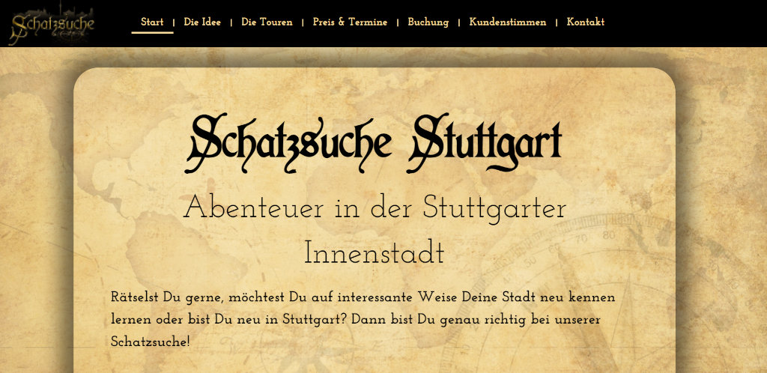This screenshot has height=373, width=767.
Task: Click the word 'Innenstadt' in subtitle
Action: pyautogui.click(x=375, y=253)
